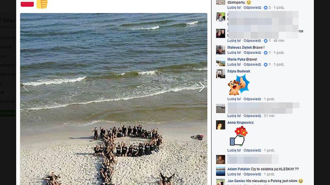
Task: Go to the previous photo with left arrow
Action: pos(26,87)
